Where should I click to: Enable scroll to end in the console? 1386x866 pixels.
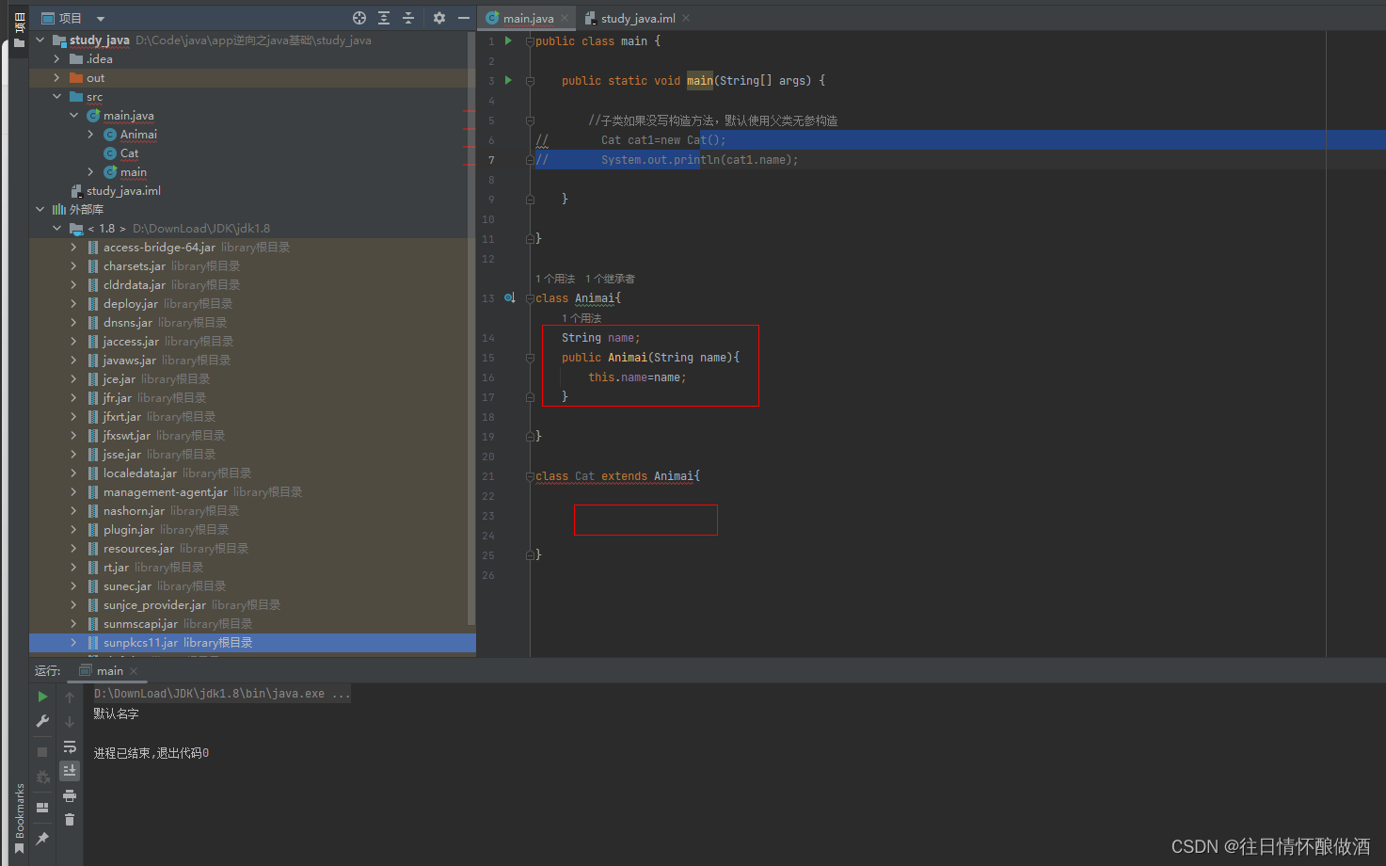(x=70, y=770)
